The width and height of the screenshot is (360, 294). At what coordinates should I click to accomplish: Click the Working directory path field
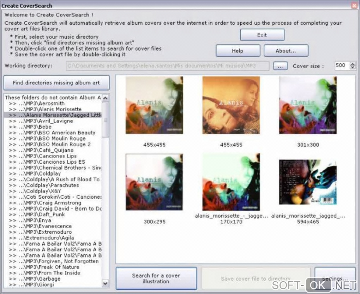pos(168,66)
